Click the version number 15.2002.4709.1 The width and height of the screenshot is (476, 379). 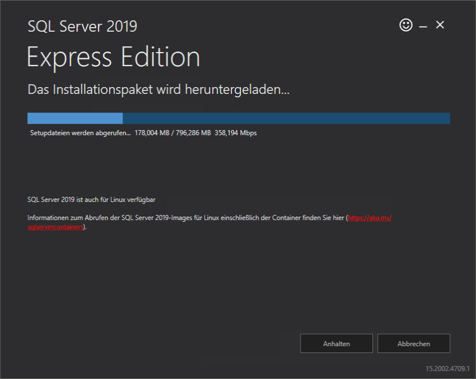(x=448, y=368)
